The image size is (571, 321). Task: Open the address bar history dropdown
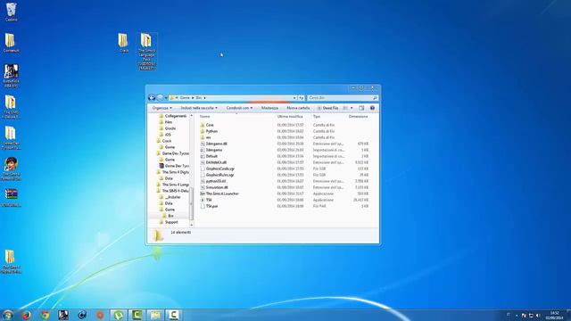click(294, 98)
